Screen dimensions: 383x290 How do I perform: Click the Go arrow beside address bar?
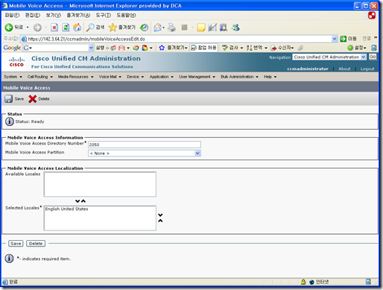click(x=344, y=39)
